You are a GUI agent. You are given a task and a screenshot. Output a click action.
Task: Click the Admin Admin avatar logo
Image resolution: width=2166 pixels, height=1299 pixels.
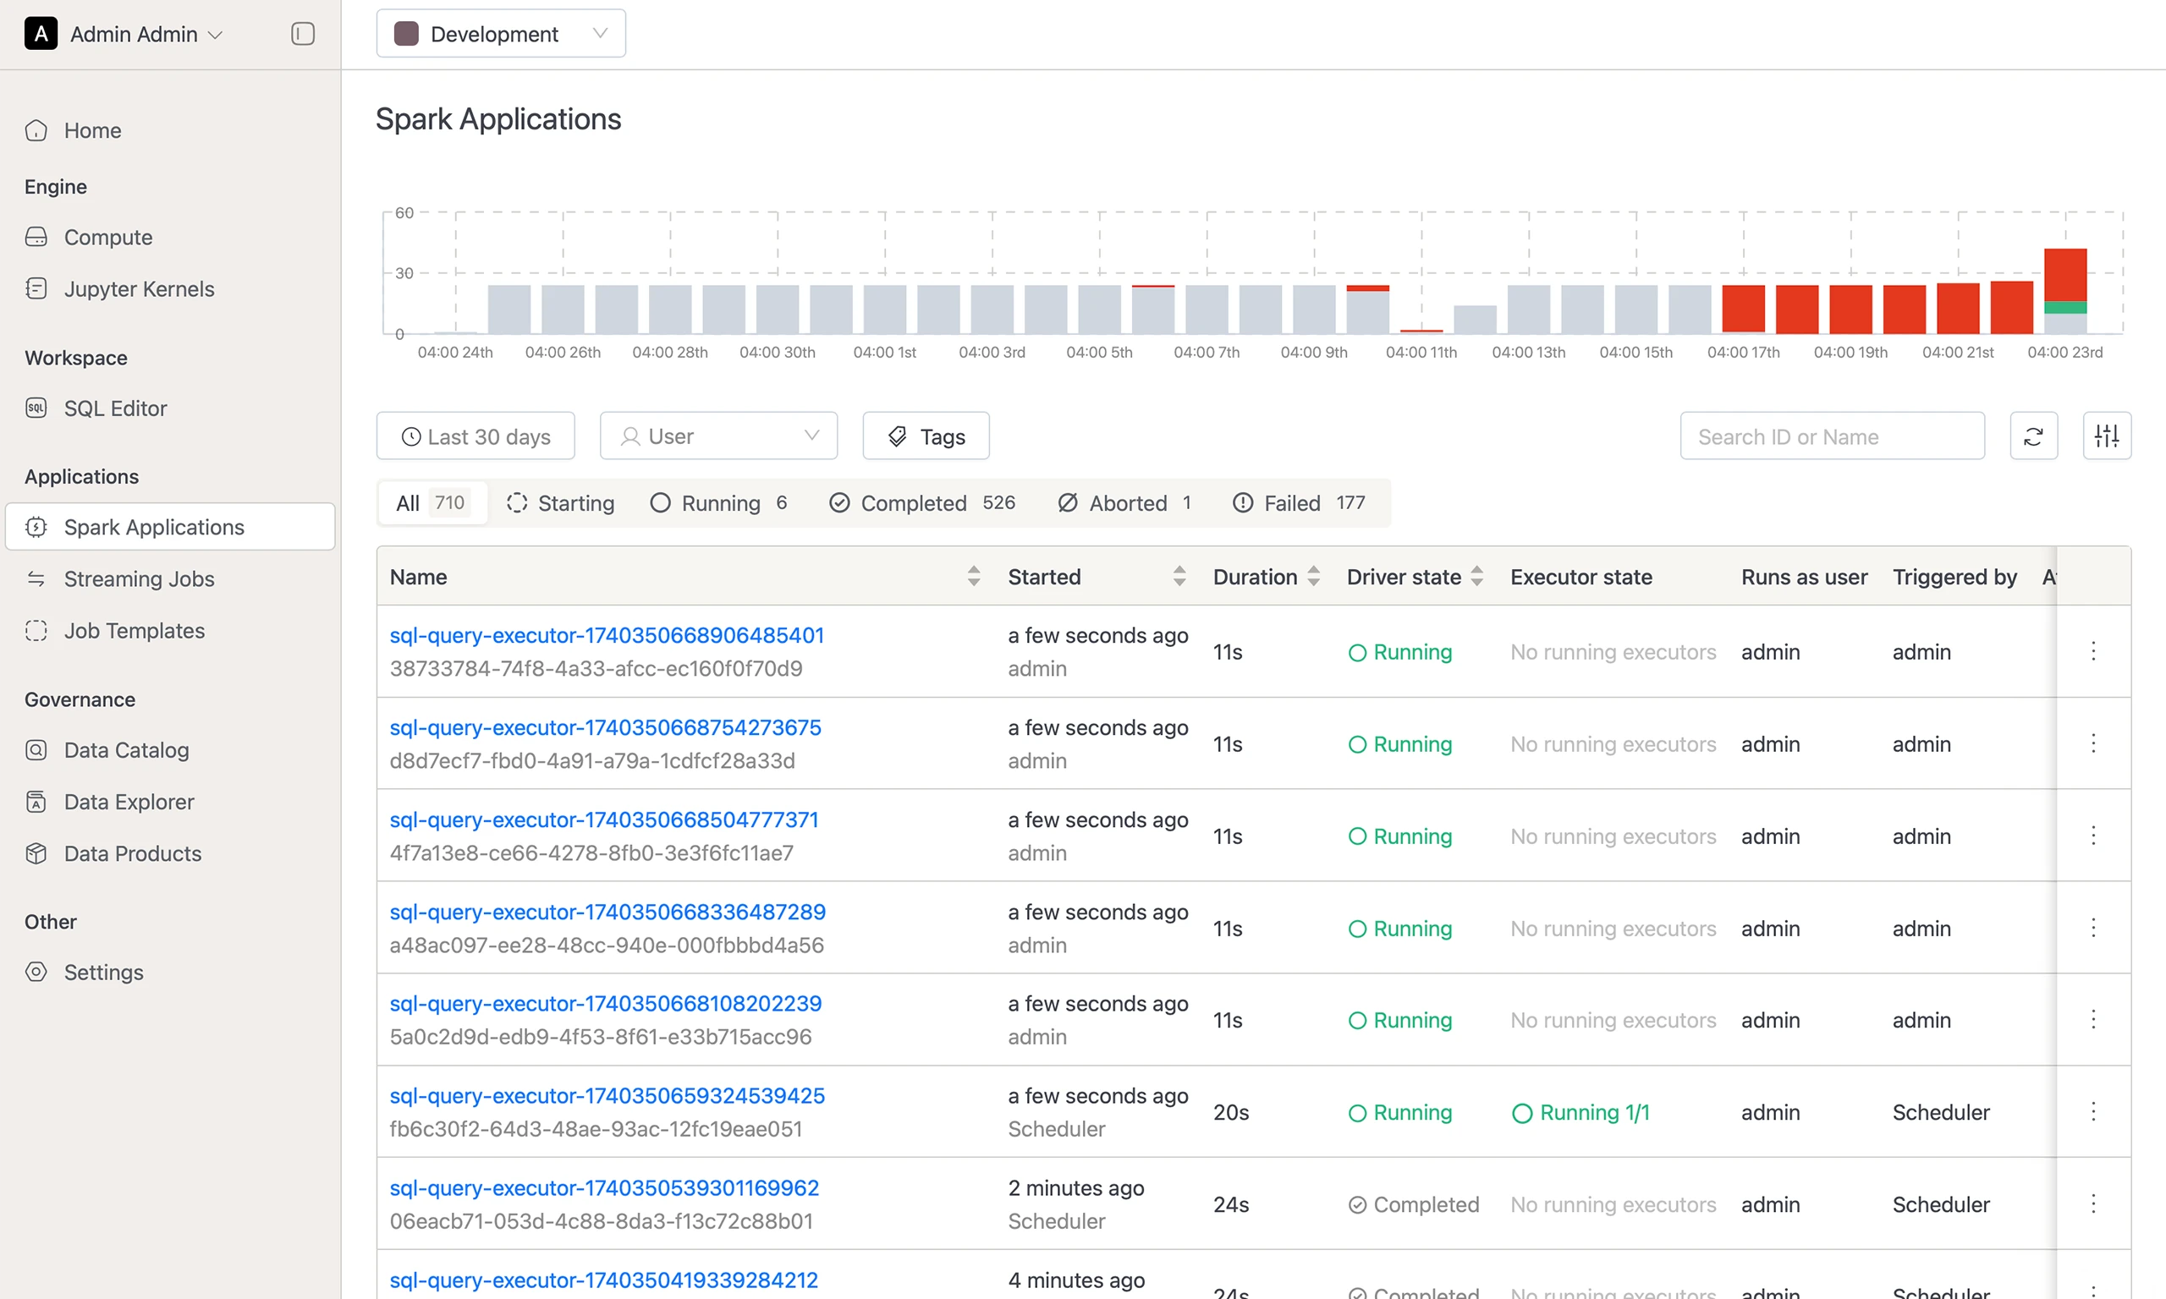click(41, 34)
